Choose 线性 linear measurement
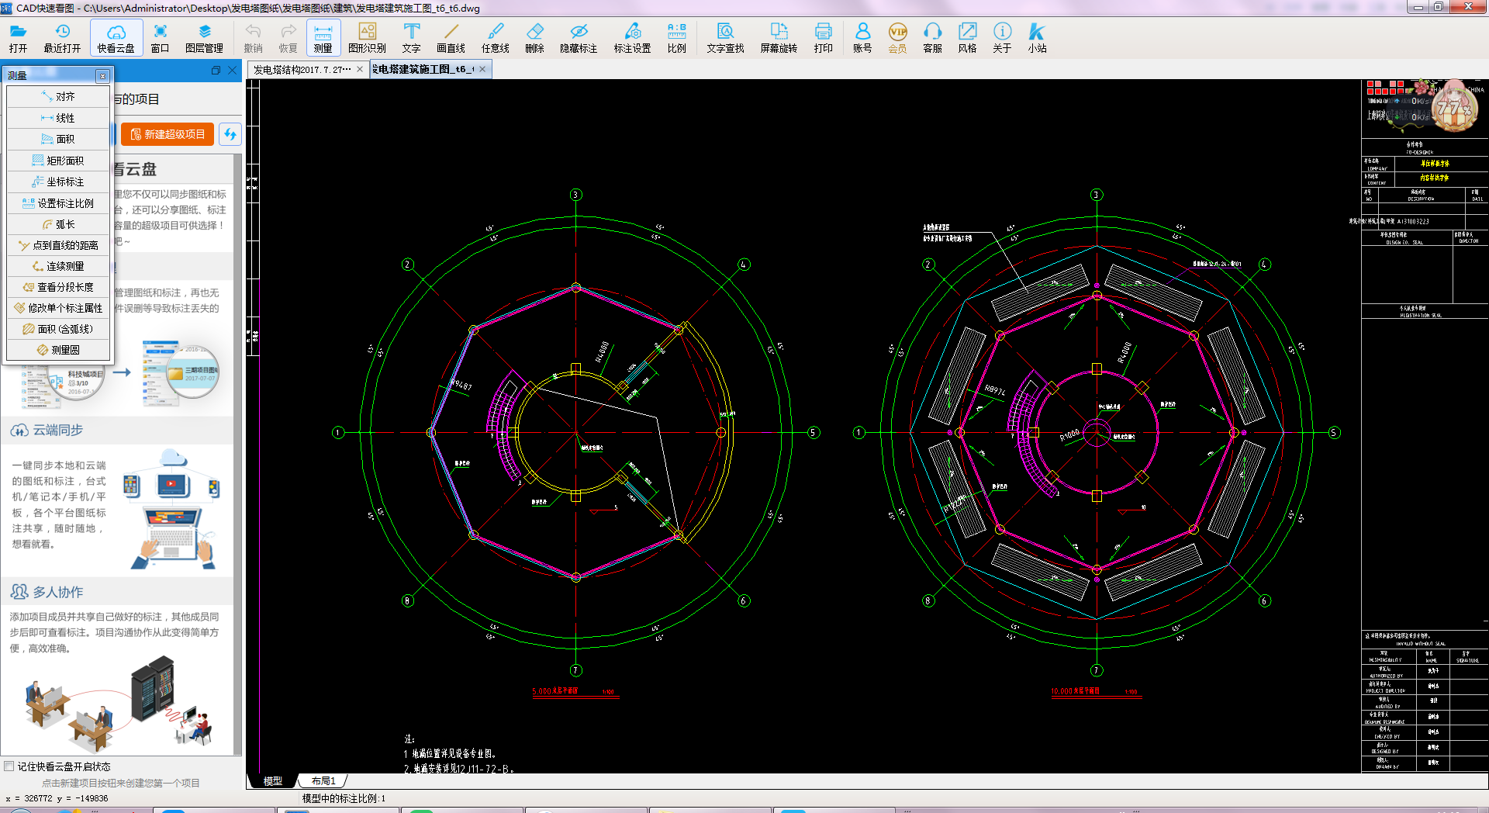 [x=58, y=118]
